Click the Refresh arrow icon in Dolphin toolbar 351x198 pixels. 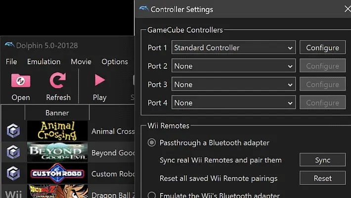58,80
